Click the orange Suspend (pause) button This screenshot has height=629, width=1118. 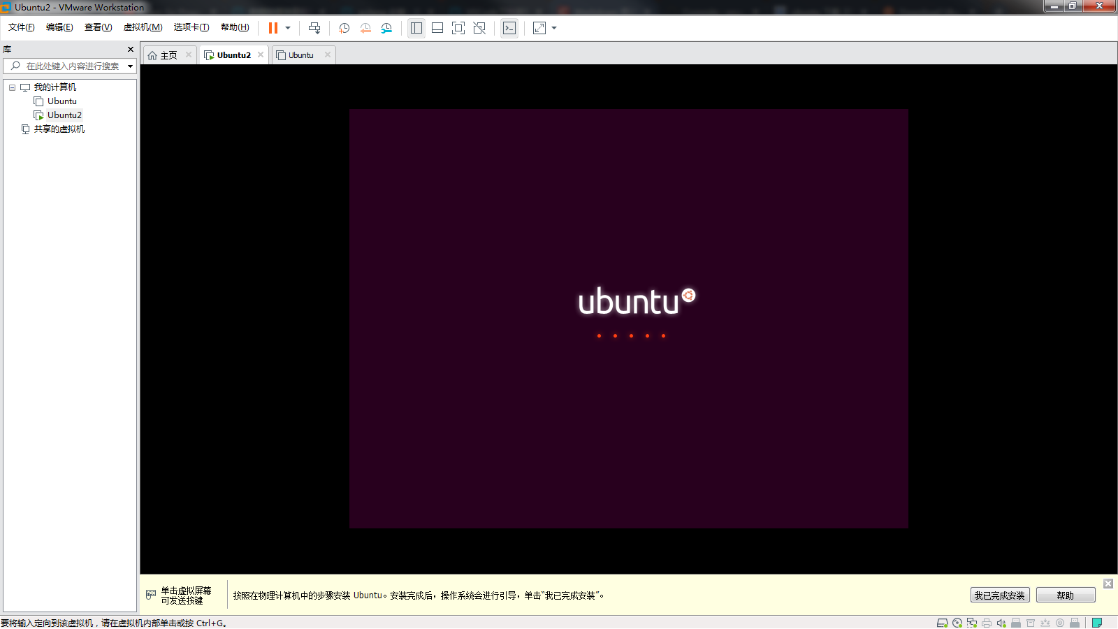[273, 28]
